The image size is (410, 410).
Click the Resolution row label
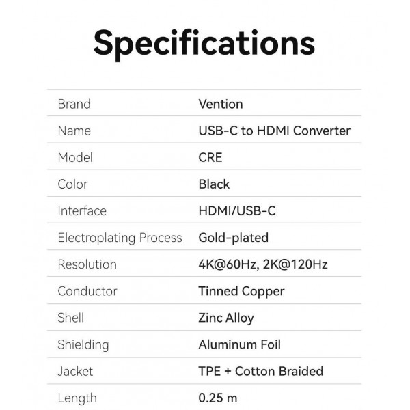pos(87,264)
